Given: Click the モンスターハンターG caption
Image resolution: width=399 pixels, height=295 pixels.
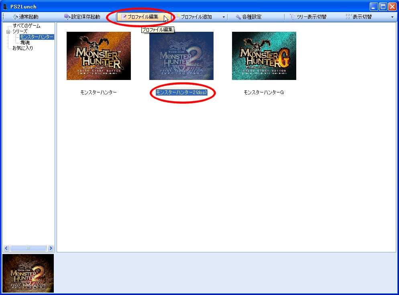Looking at the screenshot, I should tap(264, 92).
